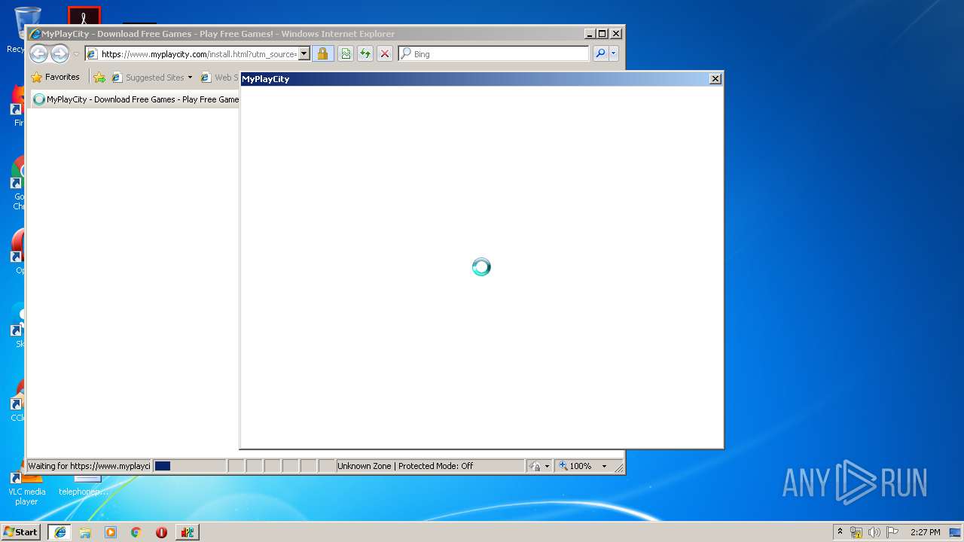Image resolution: width=964 pixels, height=542 pixels.
Task: Open the Action Center flag icon
Action: (892, 531)
